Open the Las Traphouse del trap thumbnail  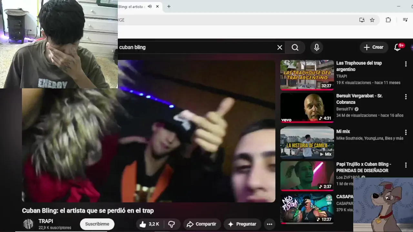(307, 75)
